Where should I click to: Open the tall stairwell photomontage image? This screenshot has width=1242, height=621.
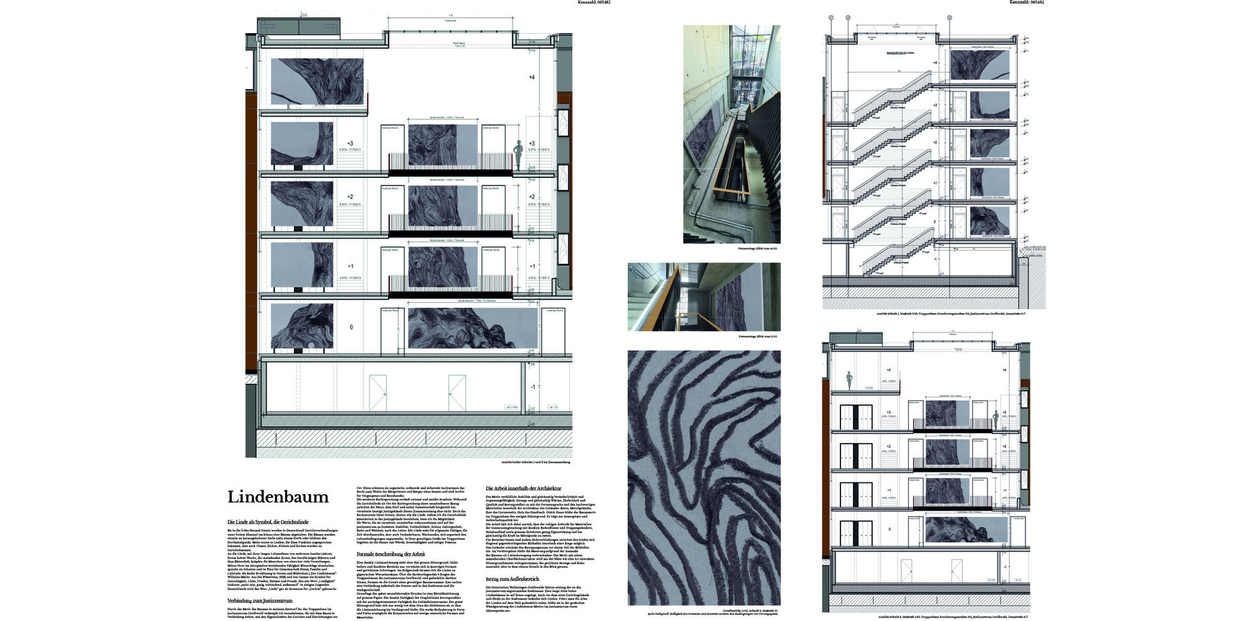coord(731,134)
